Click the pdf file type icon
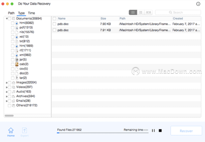 (x=17, y=28)
